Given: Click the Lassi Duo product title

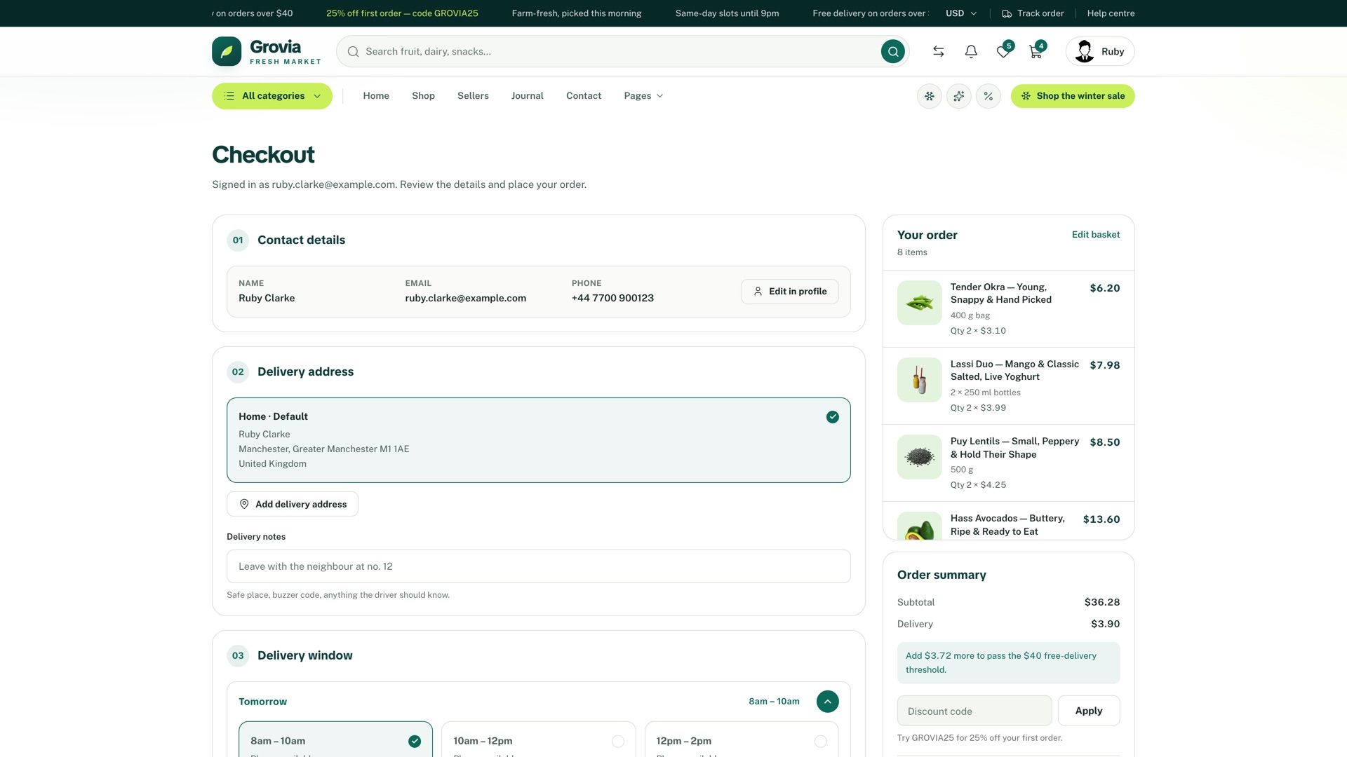Looking at the screenshot, I should pos(1014,371).
